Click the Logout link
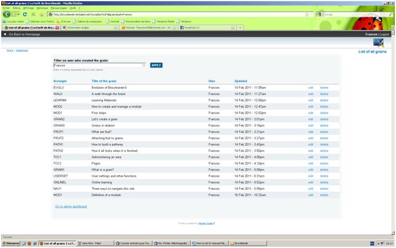 coord(384,34)
